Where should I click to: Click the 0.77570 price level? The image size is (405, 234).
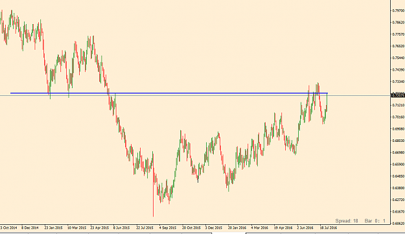click(398, 34)
